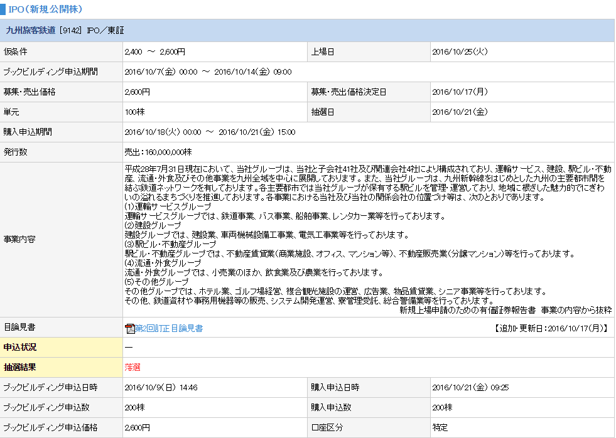
Task: Select the red 落選 lottery result
Action: [132, 367]
